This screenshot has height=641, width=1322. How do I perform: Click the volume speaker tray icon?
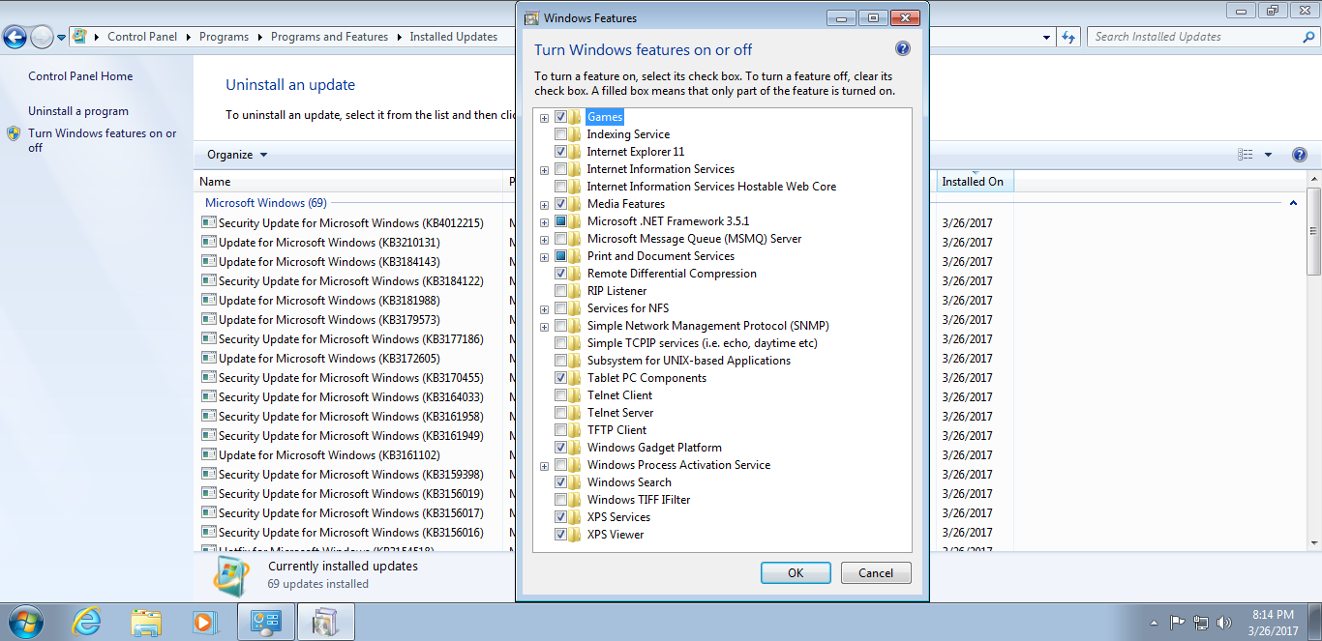click(1223, 623)
